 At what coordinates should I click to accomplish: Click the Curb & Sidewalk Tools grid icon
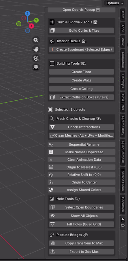52,22
